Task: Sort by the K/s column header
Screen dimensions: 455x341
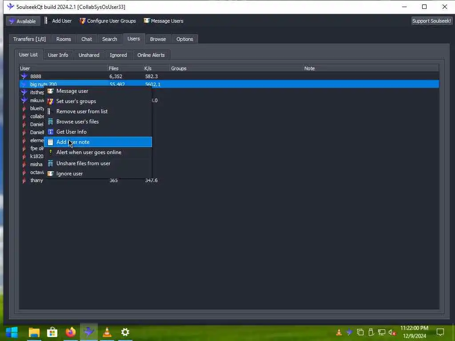Action: (x=157, y=68)
